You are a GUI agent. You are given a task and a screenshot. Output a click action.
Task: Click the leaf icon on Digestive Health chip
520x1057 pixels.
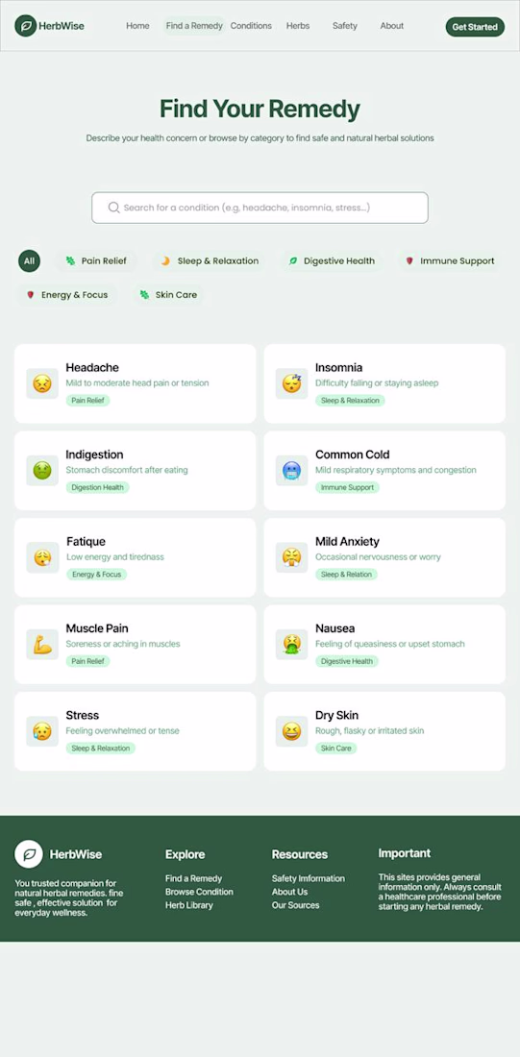(x=293, y=260)
